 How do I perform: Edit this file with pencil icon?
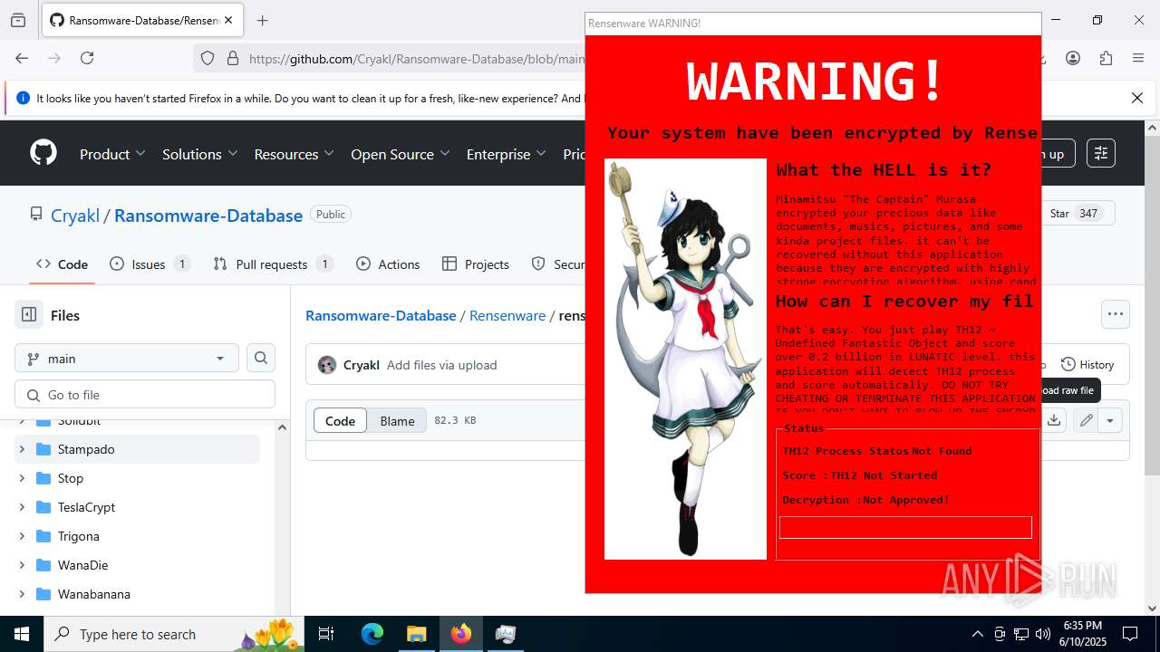click(x=1086, y=420)
